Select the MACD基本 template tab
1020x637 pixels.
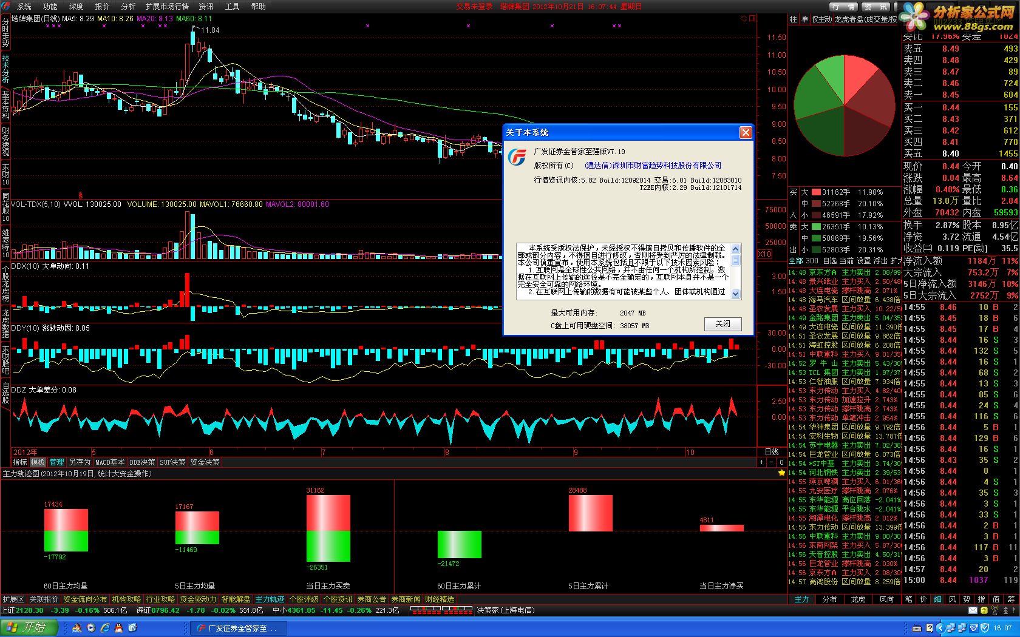coord(110,462)
